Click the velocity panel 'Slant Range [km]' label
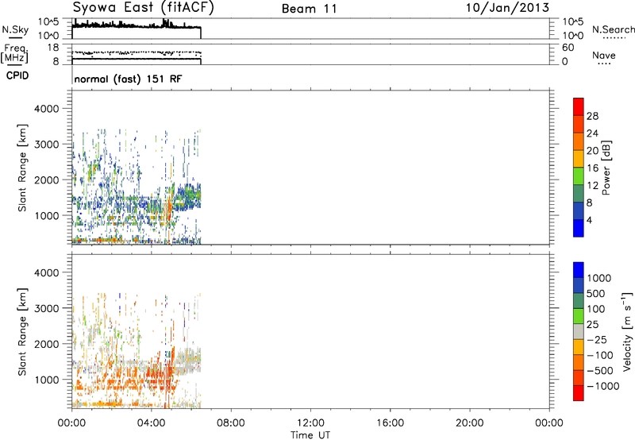Viewport: 635px width, 440px height. point(22,332)
